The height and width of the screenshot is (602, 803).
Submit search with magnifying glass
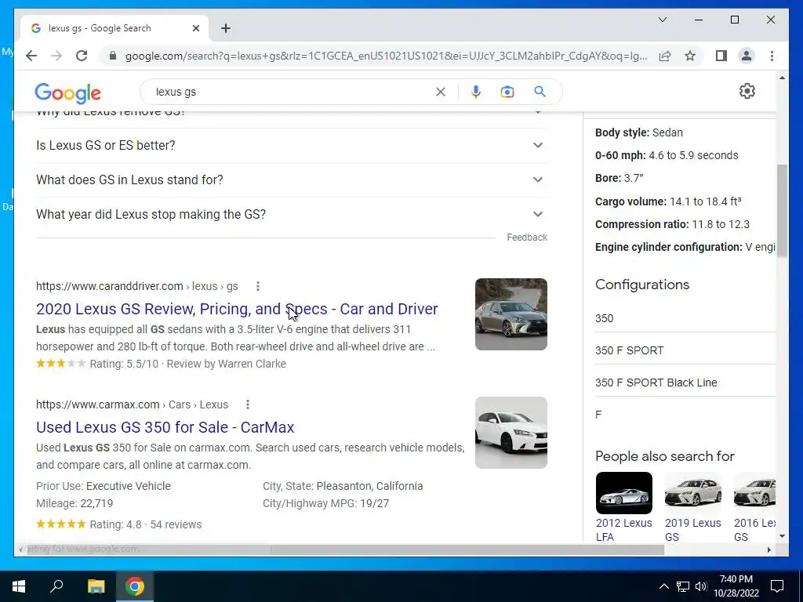tap(540, 92)
